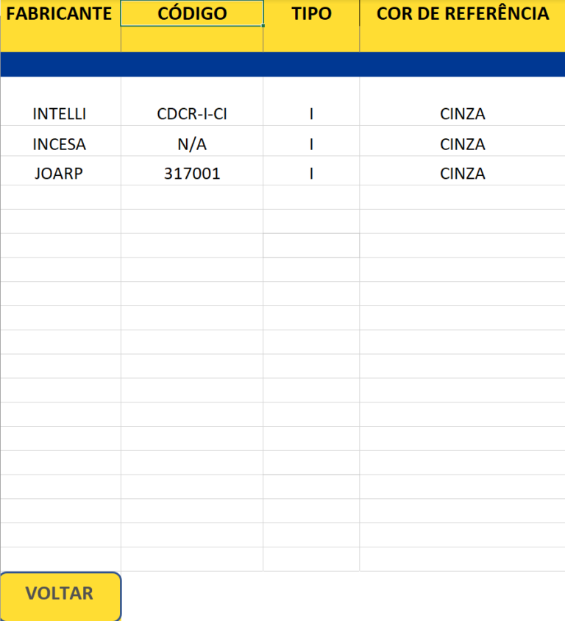565x621 pixels.
Task: Select the TIPO value in INCESA row
Action: (311, 144)
